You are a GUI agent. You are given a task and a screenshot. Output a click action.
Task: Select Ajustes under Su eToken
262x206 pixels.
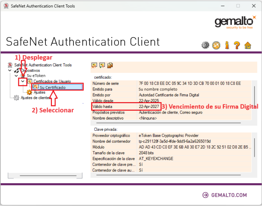point(40,92)
